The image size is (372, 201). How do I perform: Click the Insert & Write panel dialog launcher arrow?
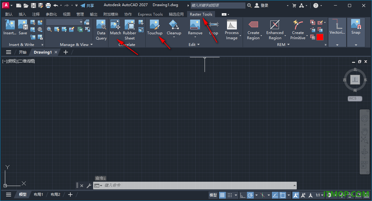point(42,45)
